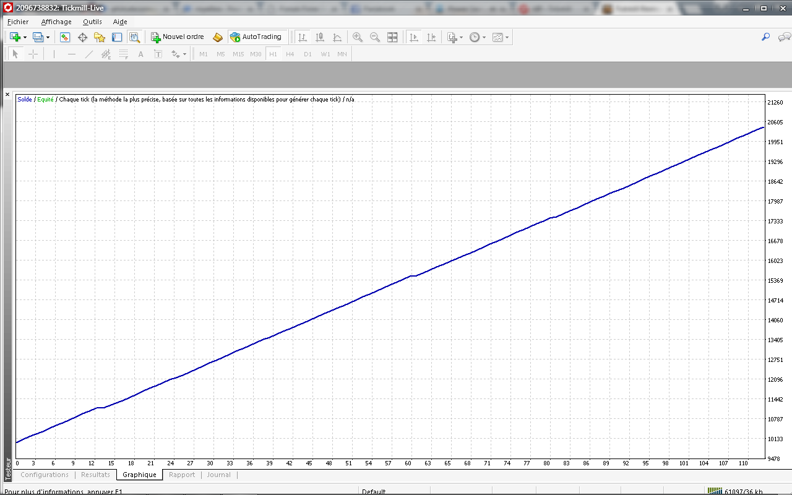The height and width of the screenshot is (495, 792).
Task: Click the Data Window crosshair-target icon
Action: pyautogui.click(x=82, y=37)
